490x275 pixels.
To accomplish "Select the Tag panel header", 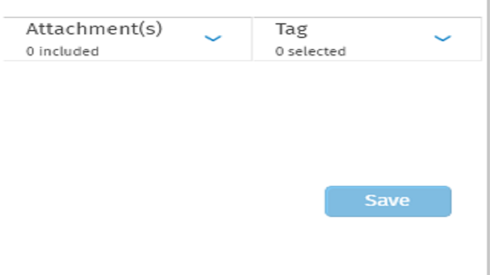I will click(367, 39).
